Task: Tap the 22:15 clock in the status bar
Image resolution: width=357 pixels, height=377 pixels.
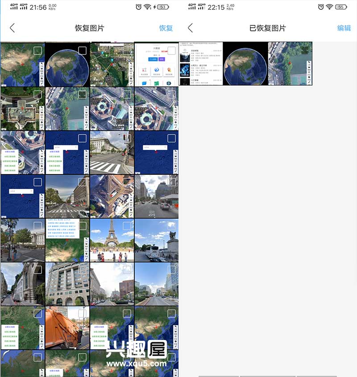Action: [216, 8]
